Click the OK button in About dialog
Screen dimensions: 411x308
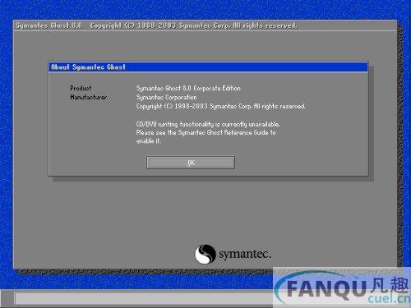191,163
